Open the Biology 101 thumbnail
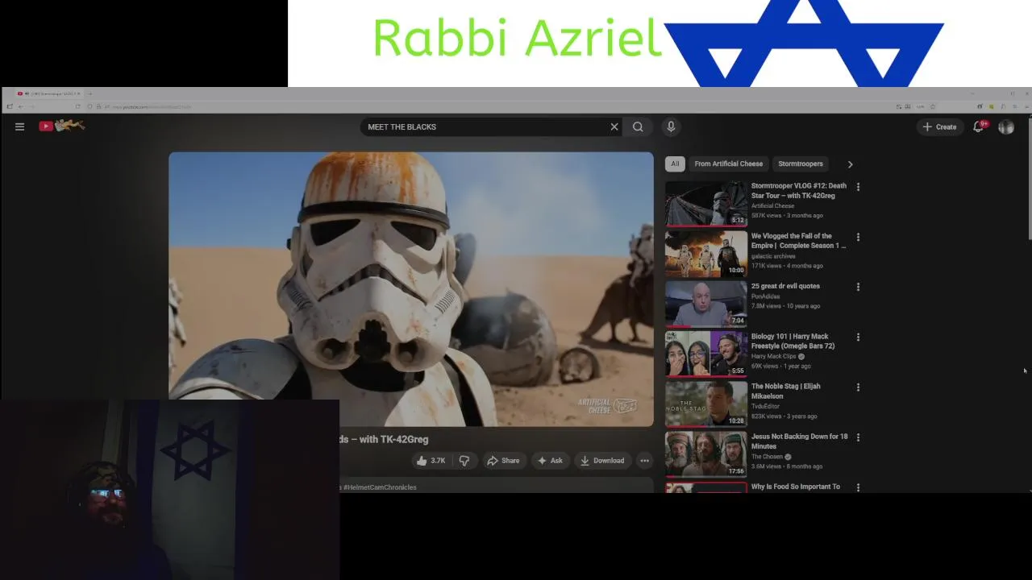Image resolution: width=1032 pixels, height=580 pixels. click(706, 354)
